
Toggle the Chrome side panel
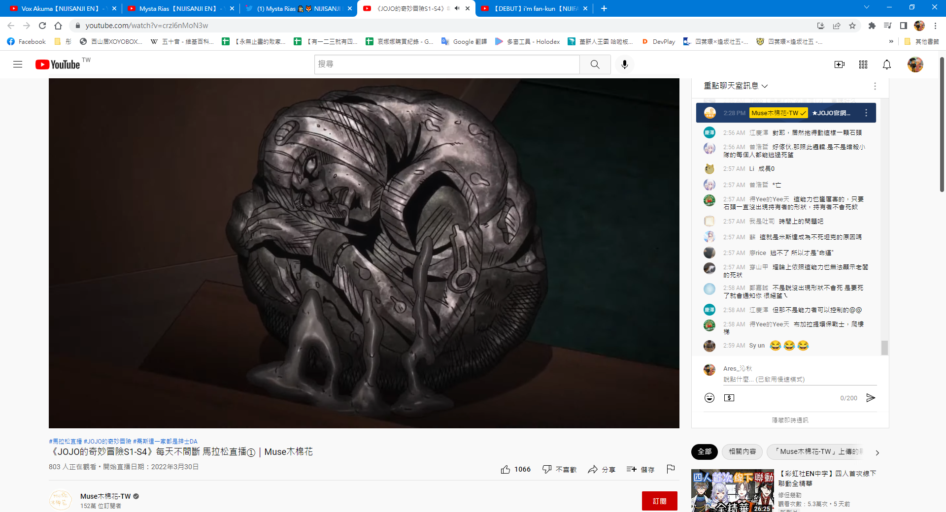coord(904,26)
